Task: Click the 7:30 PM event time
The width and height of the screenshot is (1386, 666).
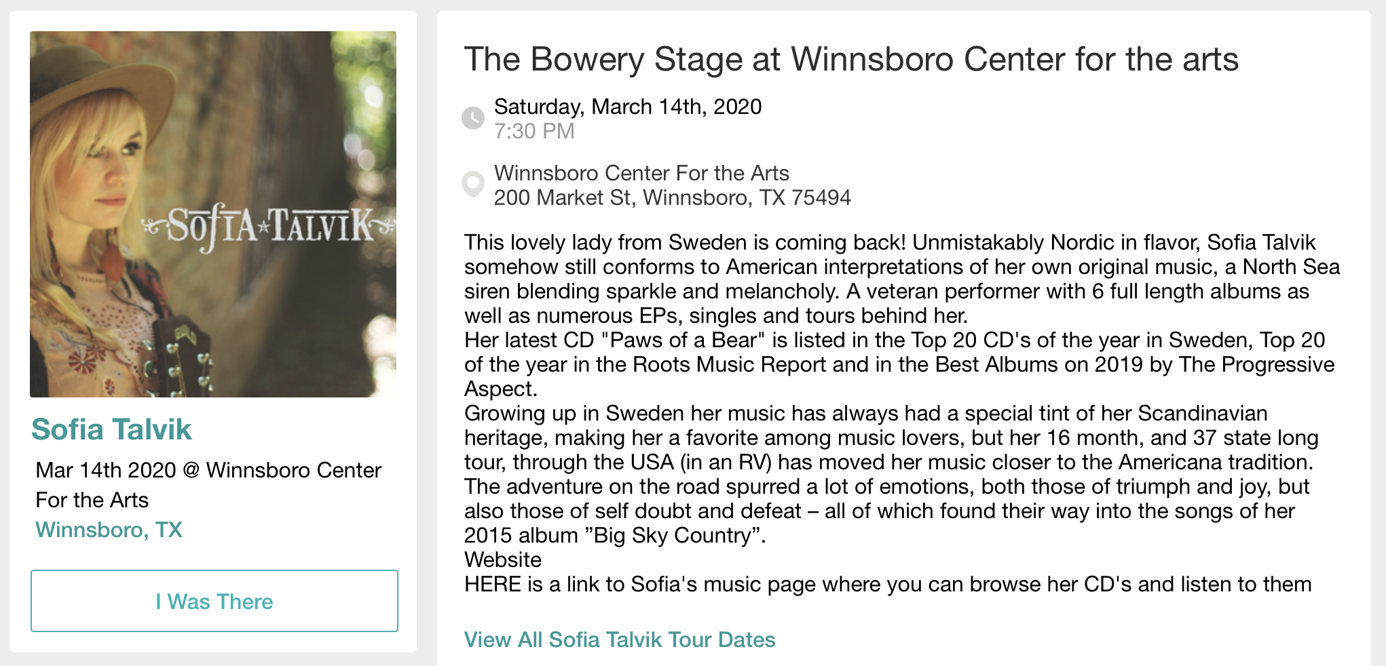Action: coord(534,131)
